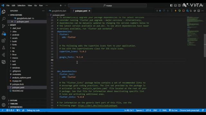This screenshot has height=115, width=206.
Task: Open the Run and Debug view
Action: point(4,33)
